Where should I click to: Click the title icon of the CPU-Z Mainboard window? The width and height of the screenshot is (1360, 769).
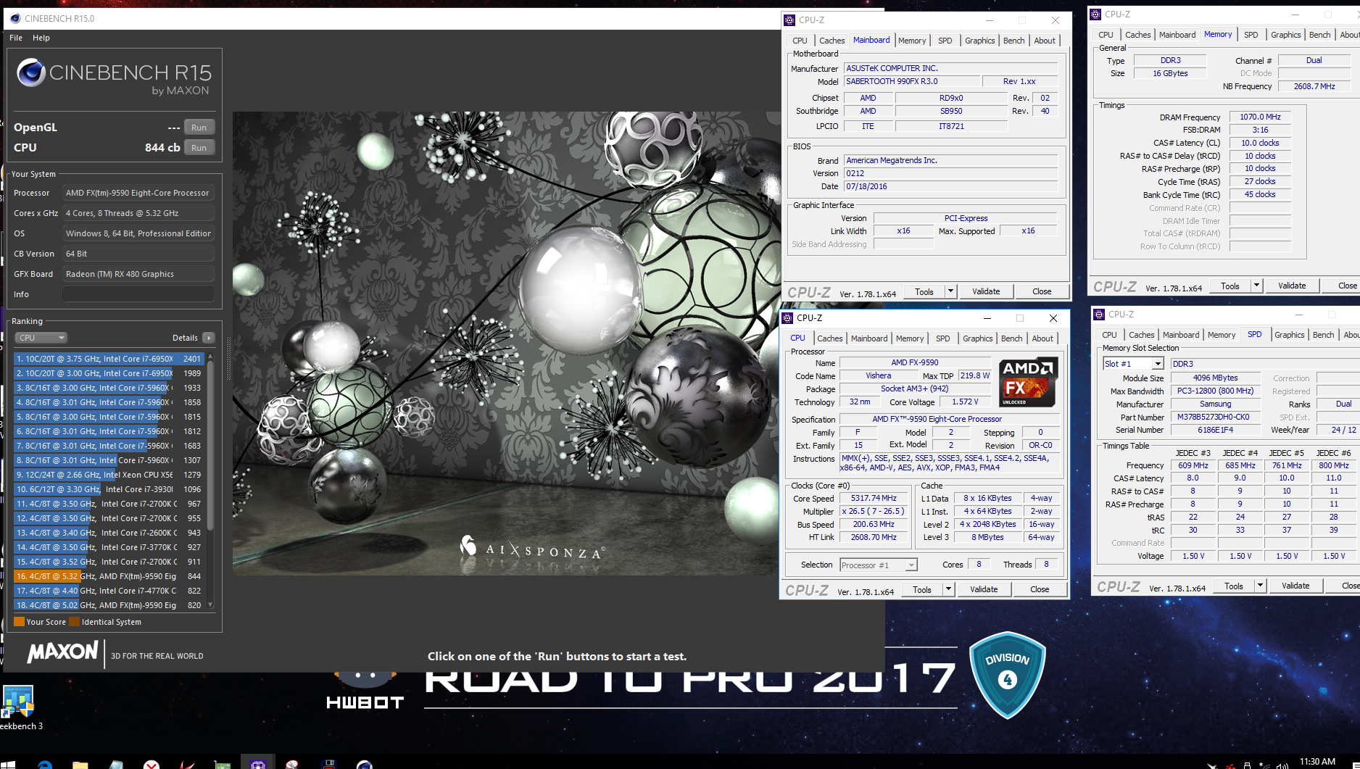[x=790, y=20]
